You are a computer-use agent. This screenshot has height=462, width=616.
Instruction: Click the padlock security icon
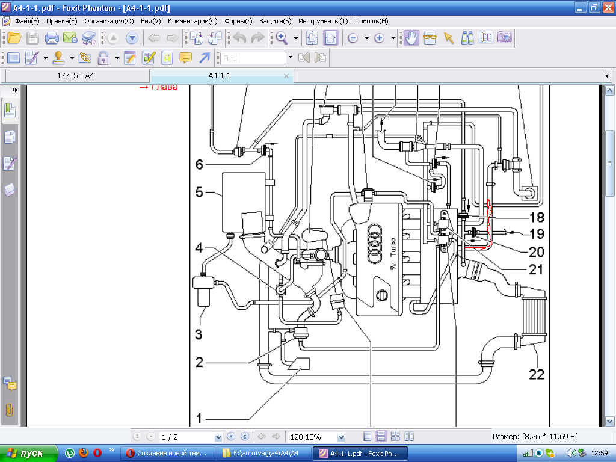point(103,58)
